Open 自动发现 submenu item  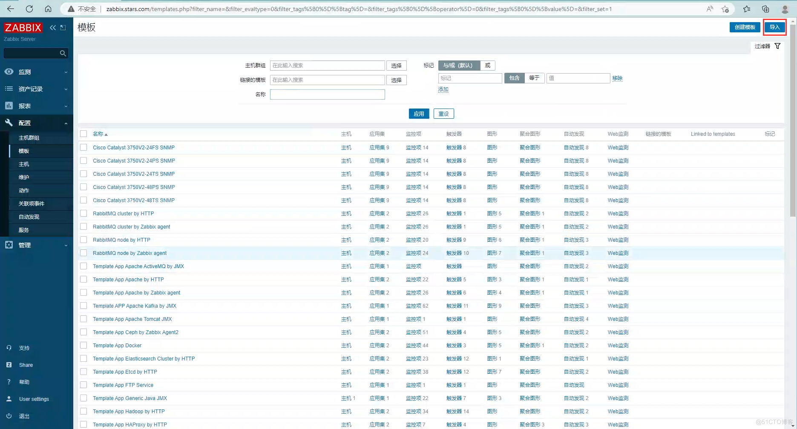(x=29, y=217)
